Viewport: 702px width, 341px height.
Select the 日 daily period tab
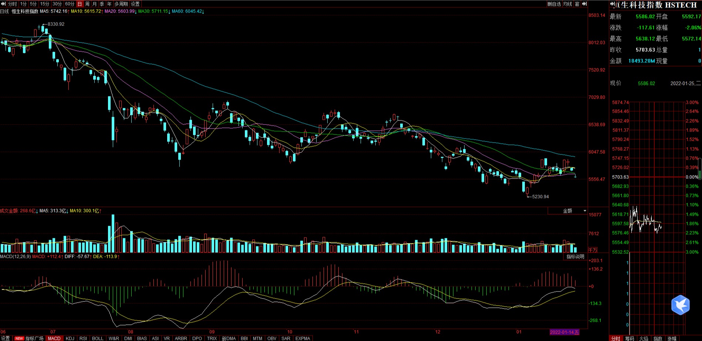tap(80, 4)
